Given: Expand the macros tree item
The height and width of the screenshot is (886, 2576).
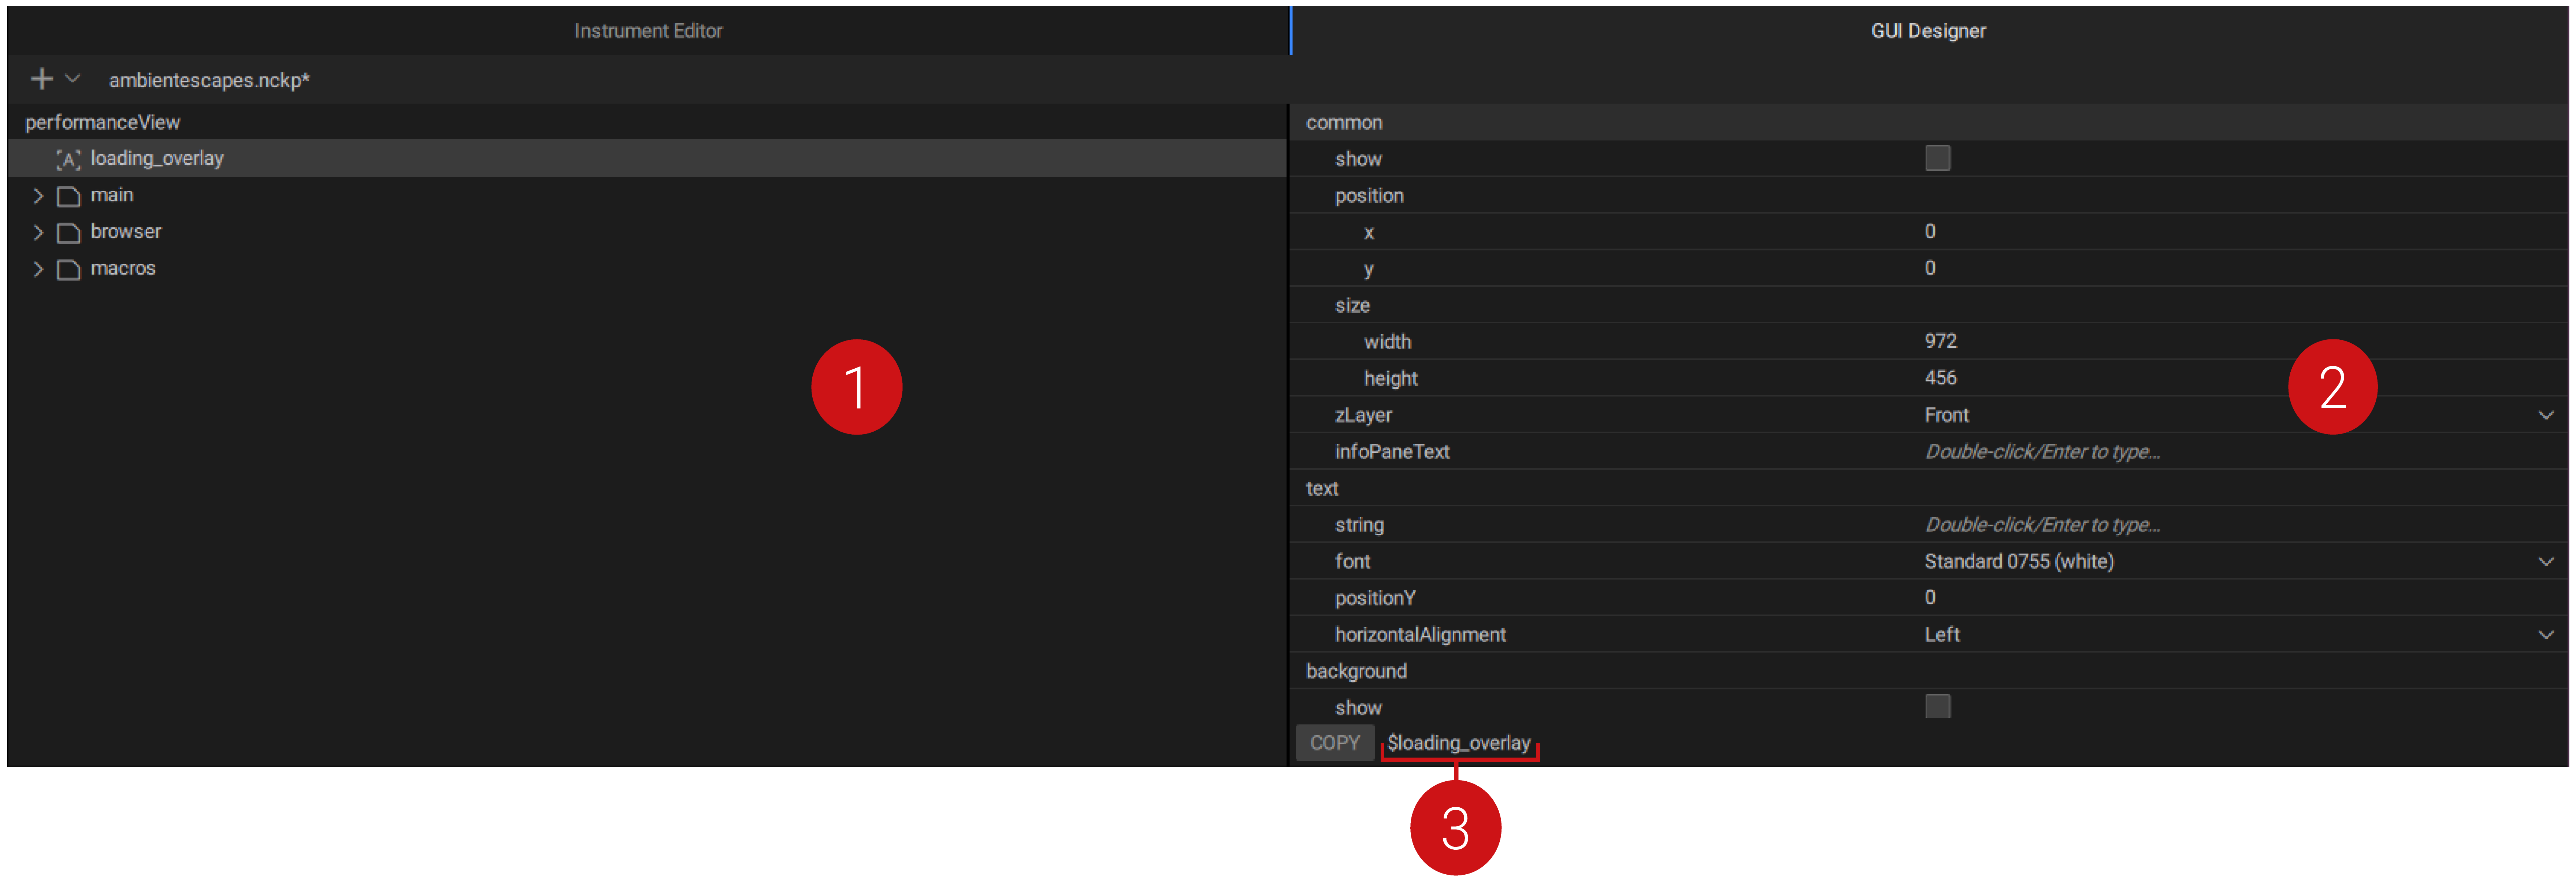Looking at the screenshot, I should coord(38,268).
